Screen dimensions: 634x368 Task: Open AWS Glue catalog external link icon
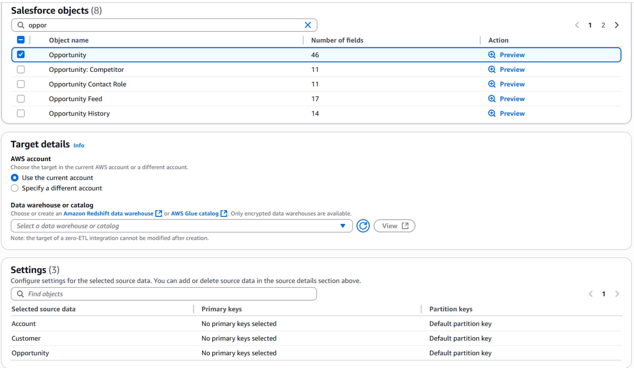pos(224,213)
